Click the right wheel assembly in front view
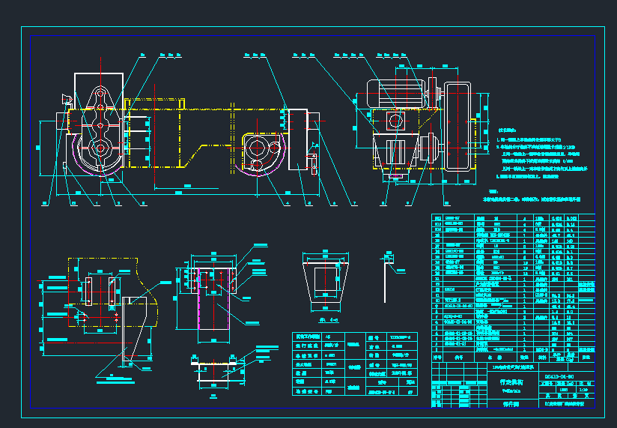Viewport: 617px width, 428px height. [x=260, y=152]
